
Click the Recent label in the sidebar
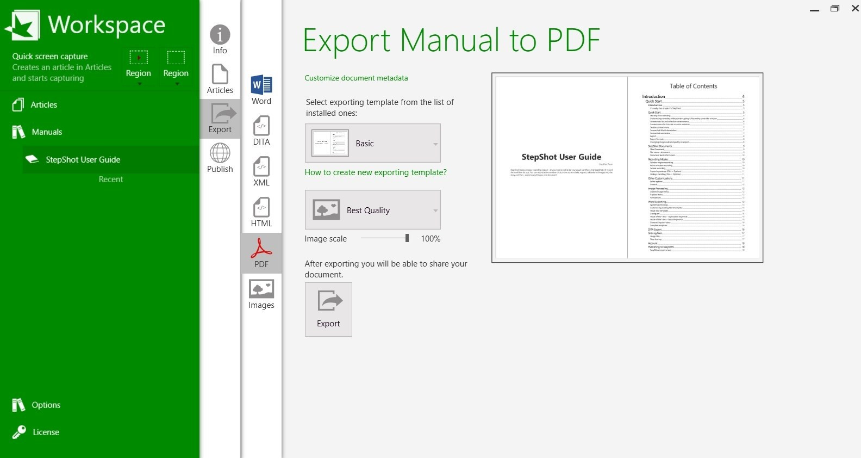111,179
